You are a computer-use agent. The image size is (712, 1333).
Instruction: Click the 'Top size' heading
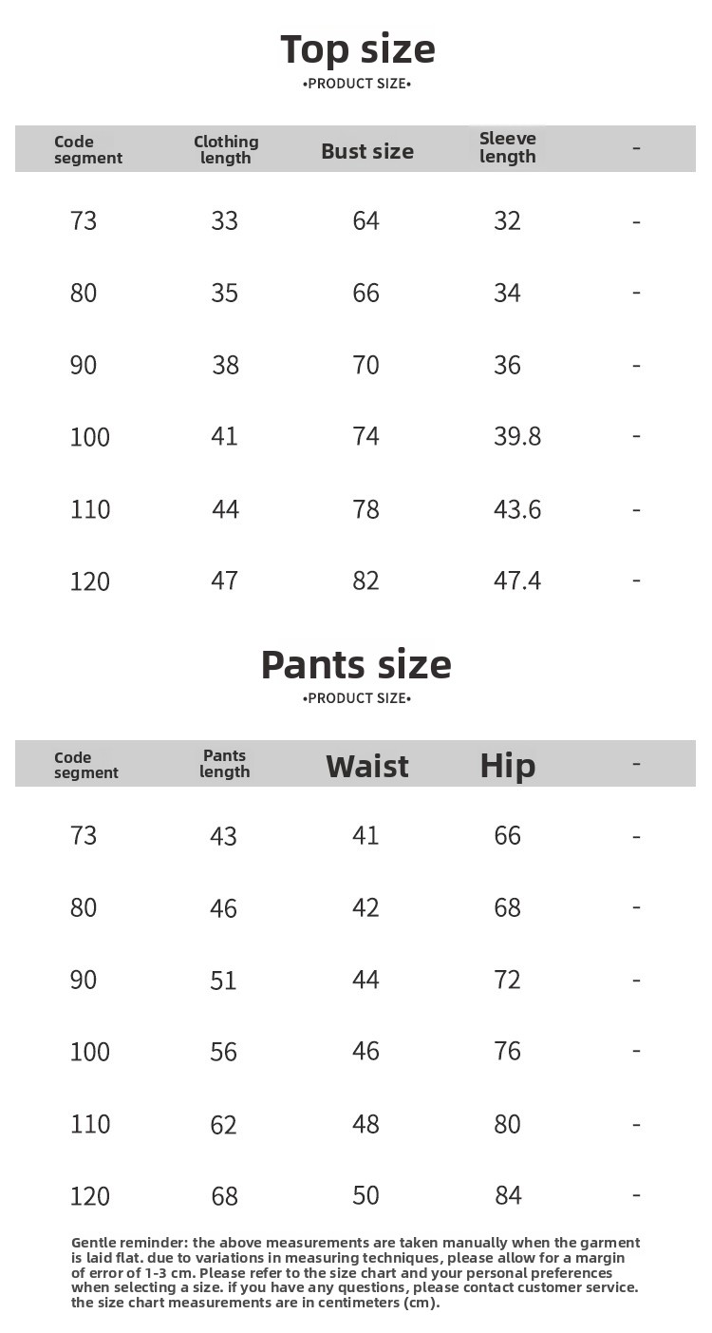[357, 49]
